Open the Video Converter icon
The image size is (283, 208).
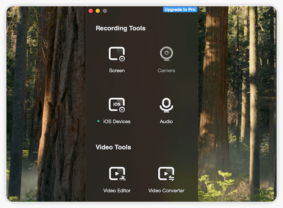(166, 173)
